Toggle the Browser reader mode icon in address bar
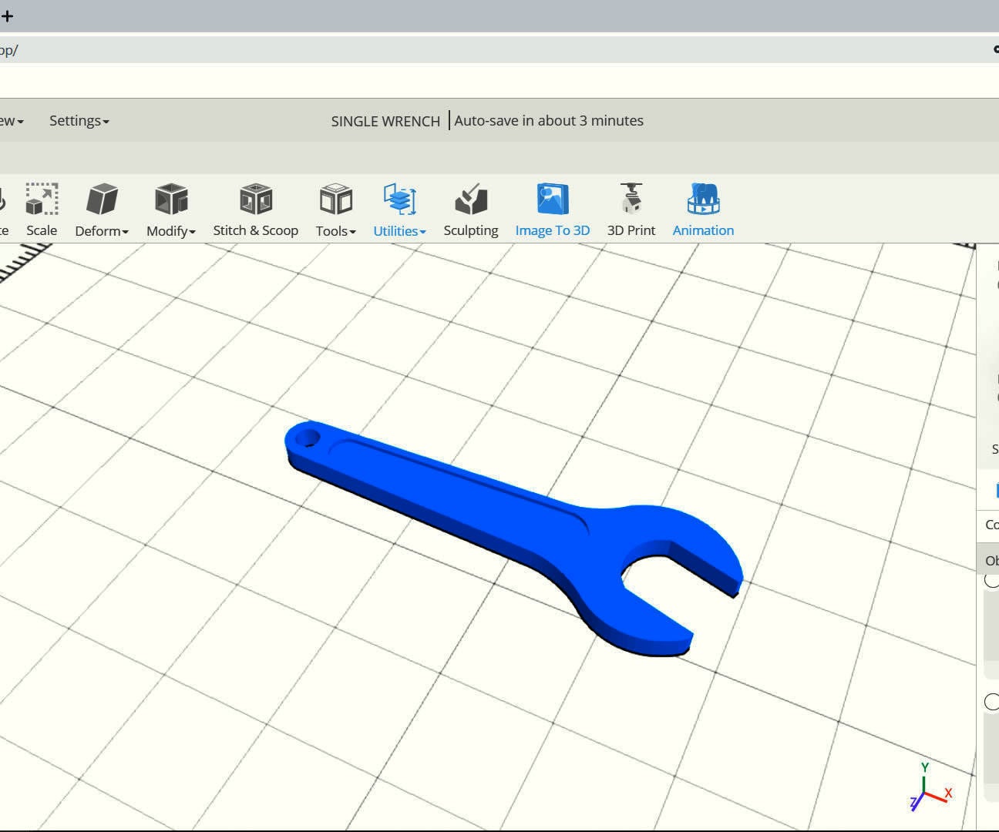Image resolution: width=999 pixels, height=832 pixels. click(x=995, y=49)
